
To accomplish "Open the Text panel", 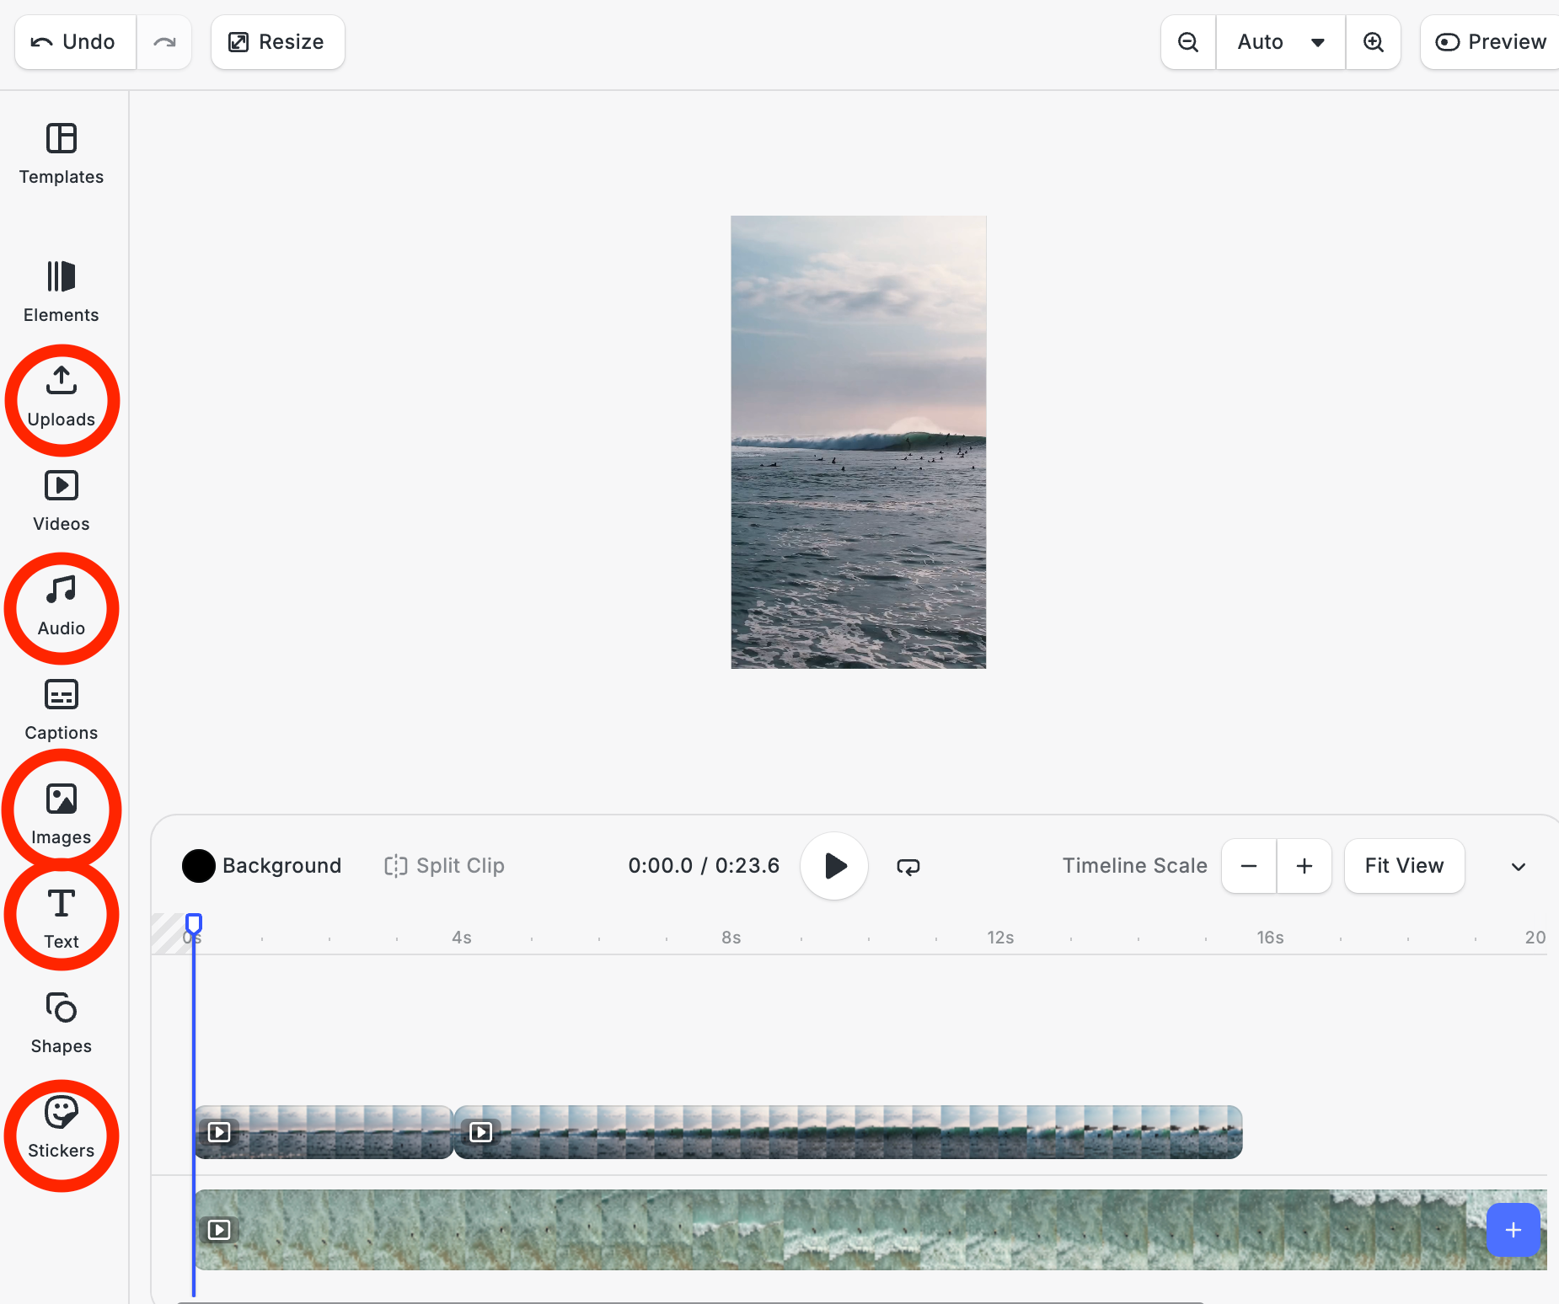I will tap(61, 918).
